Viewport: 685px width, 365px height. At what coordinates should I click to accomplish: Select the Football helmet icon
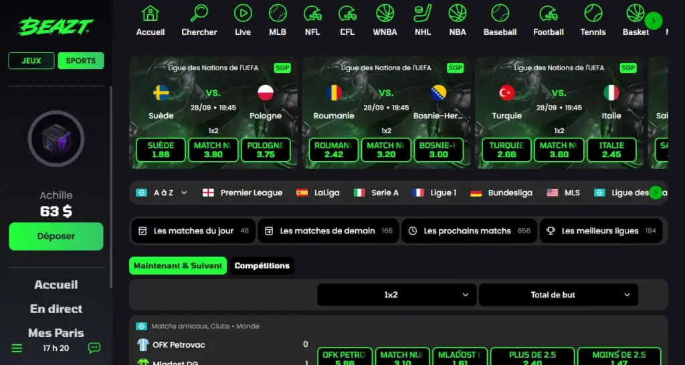click(549, 13)
